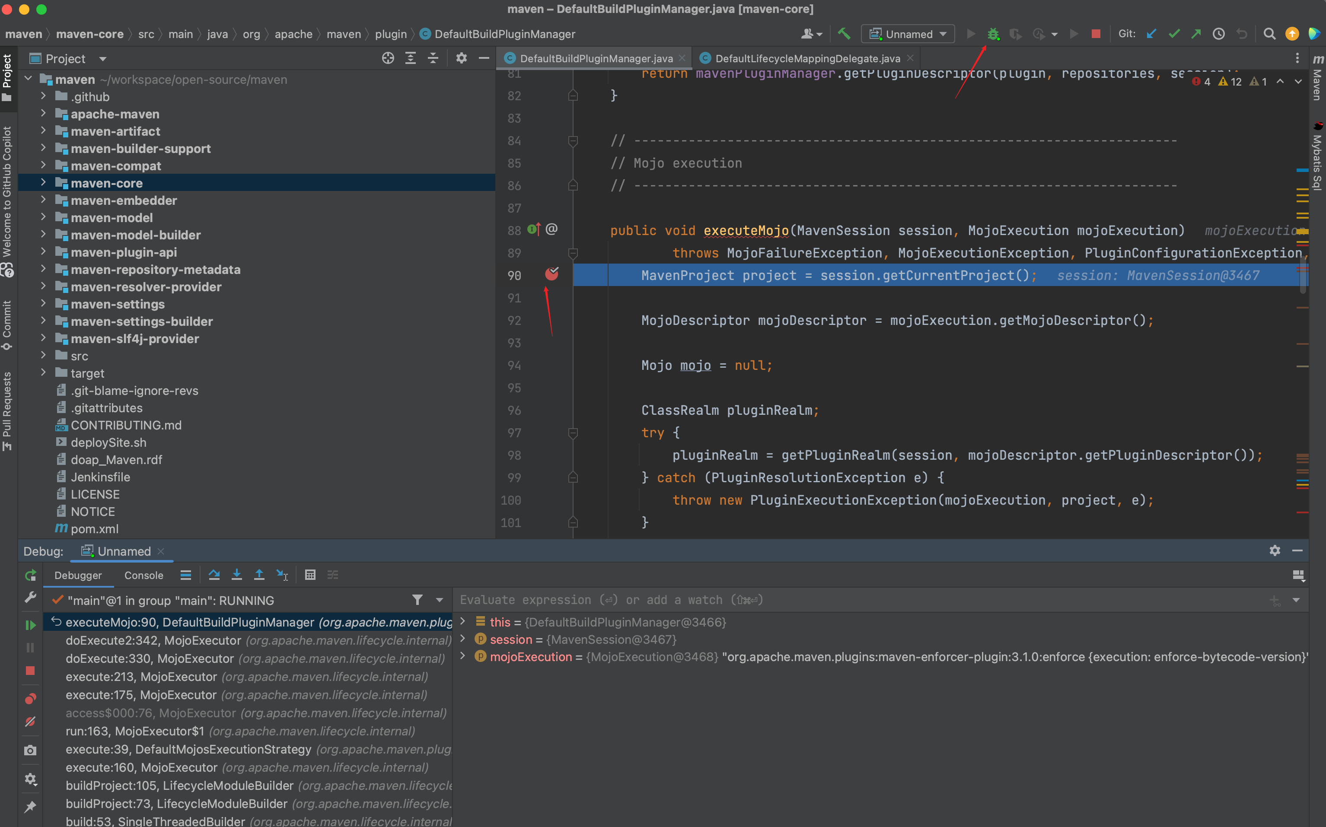Expand the apache-maven folder
The width and height of the screenshot is (1326, 827).
(x=43, y=113)
